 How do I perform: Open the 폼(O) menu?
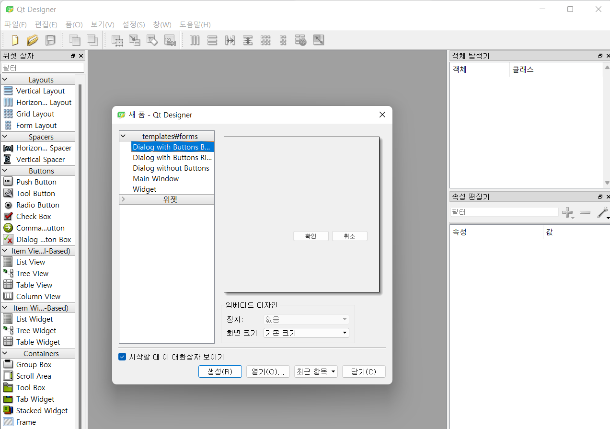pyautogui.click(x=74, y=24)
